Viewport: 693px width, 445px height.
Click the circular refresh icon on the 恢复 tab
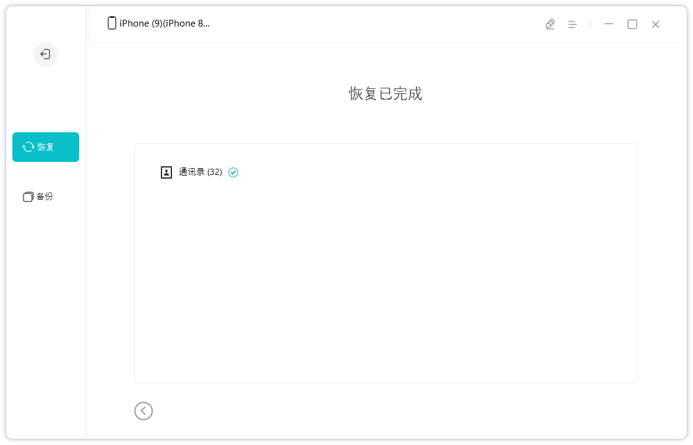pyautogui.click(x=28, y=147)
